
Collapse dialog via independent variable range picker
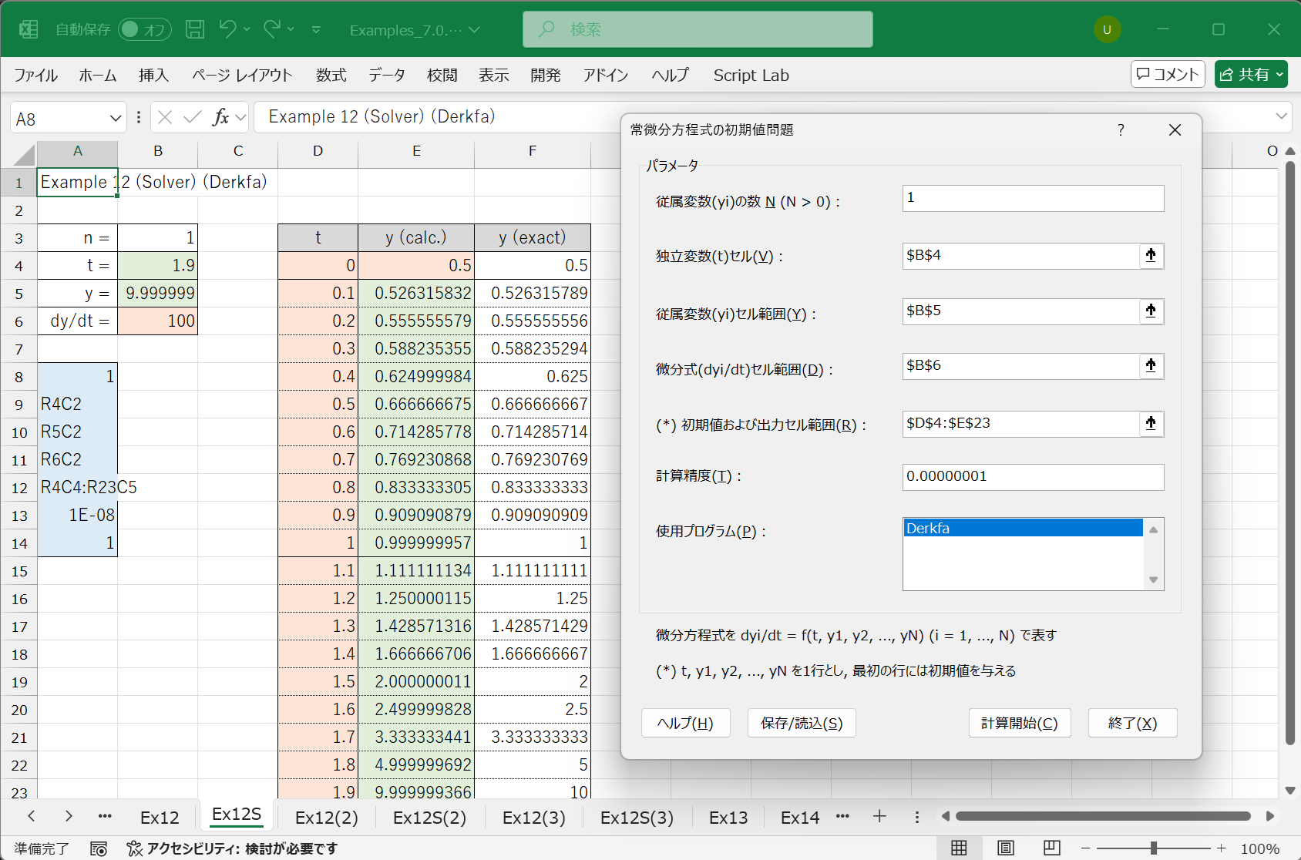pyautogui.click(x=1151, y=256)
